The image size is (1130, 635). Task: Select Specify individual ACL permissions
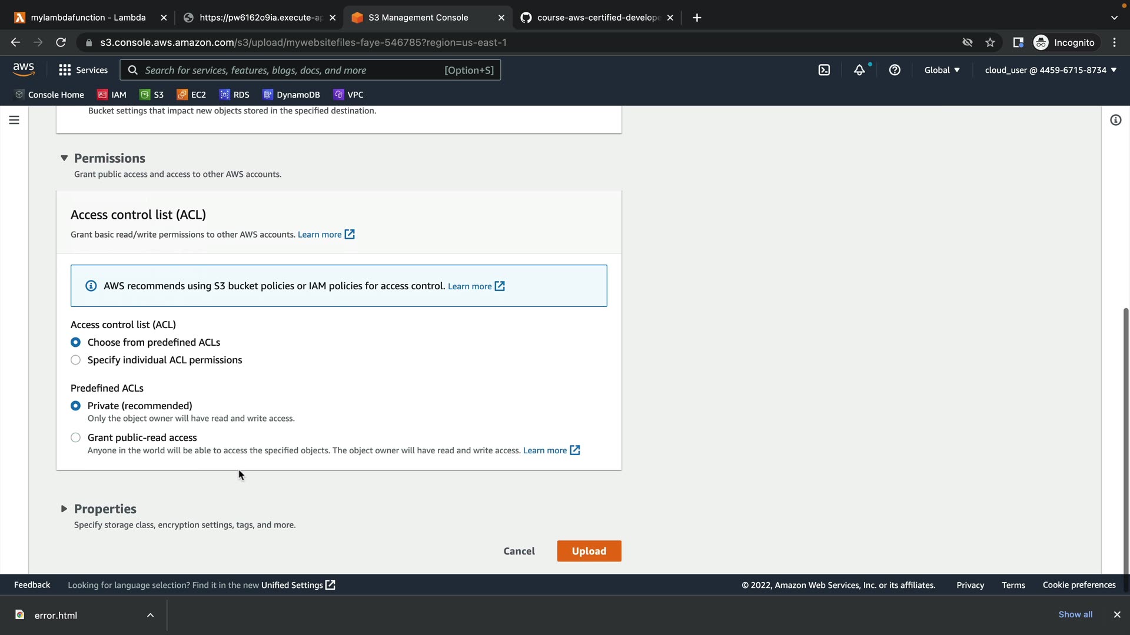[x=75, y=360]
